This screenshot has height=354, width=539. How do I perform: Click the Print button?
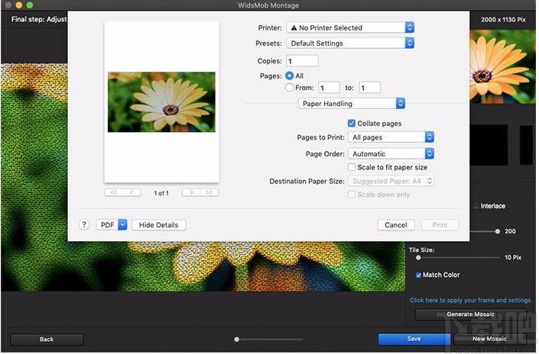click(x=440, y=224)
